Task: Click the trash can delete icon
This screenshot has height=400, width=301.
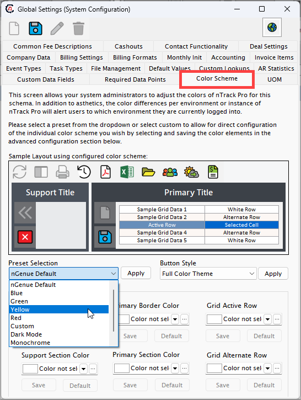Action: tap(78, 28)
